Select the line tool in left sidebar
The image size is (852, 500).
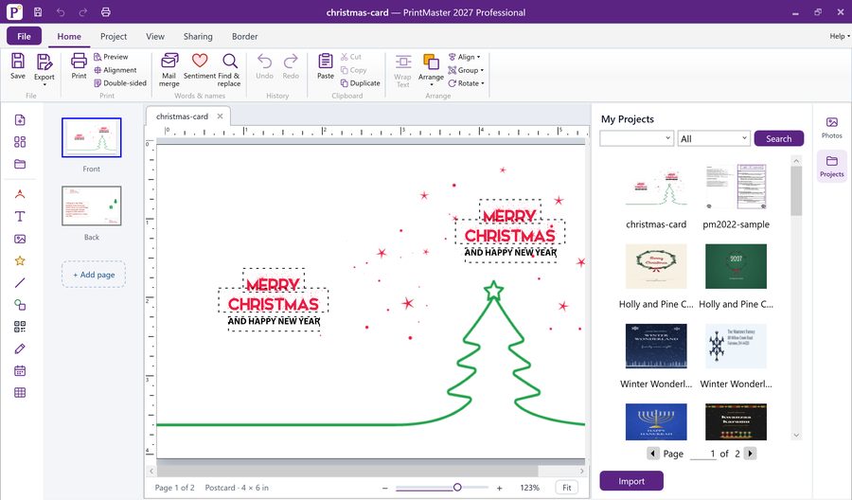click(20, 282)
